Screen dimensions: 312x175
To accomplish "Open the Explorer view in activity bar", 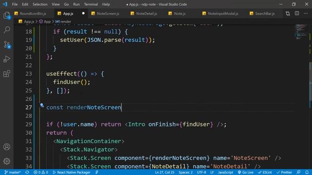I will click(7, 15).
